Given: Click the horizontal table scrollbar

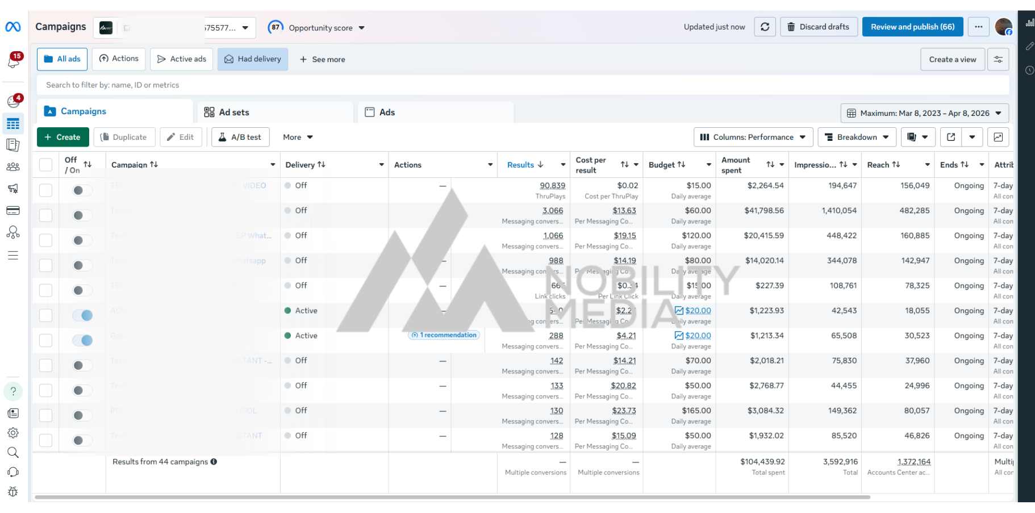Looking at the screenshot, I should coord(452,497).
